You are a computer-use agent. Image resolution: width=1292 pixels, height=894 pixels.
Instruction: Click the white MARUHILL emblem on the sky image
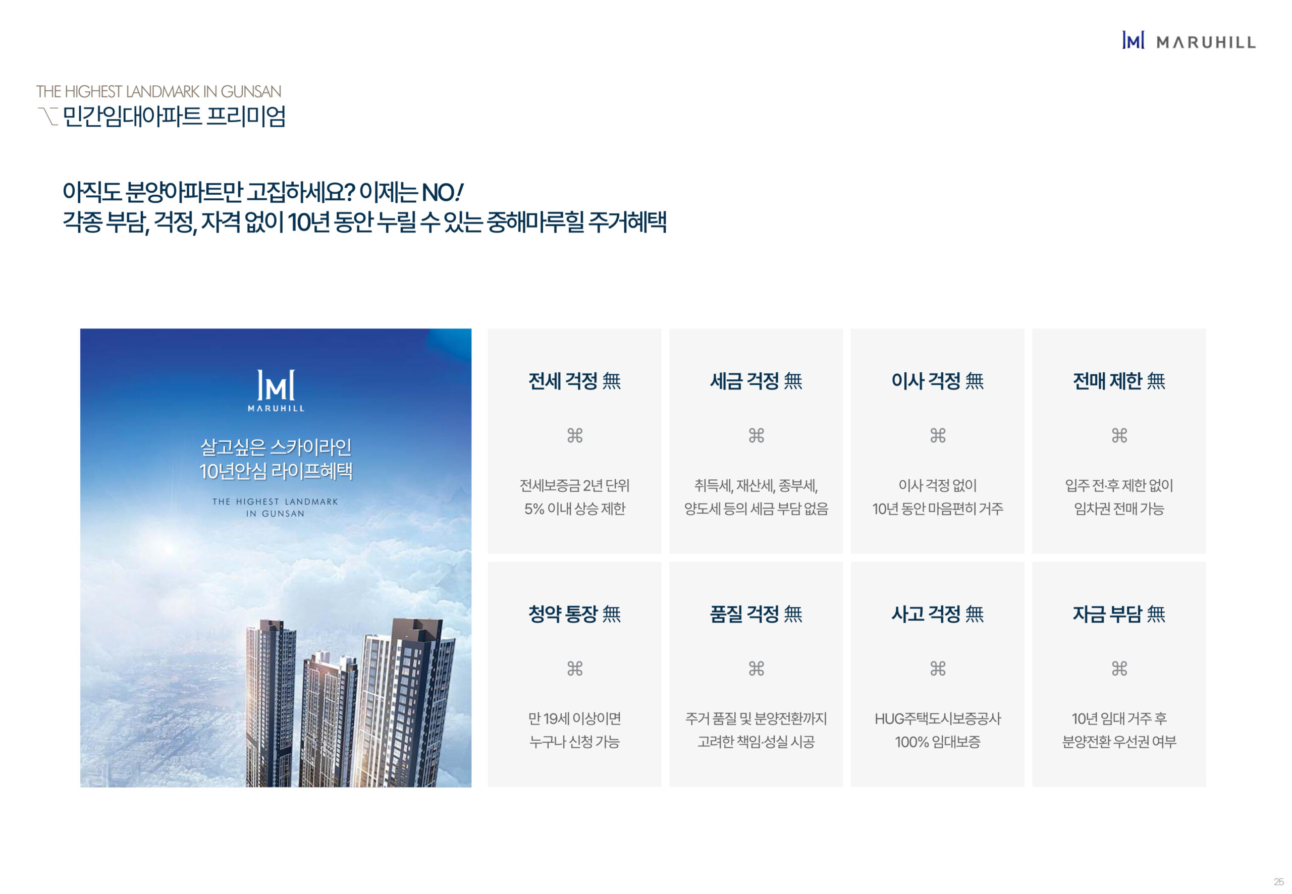(276, 390)
